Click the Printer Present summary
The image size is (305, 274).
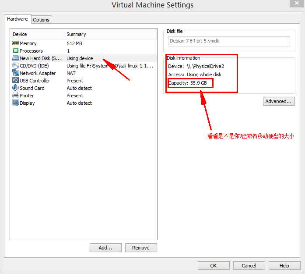point(75,96)
